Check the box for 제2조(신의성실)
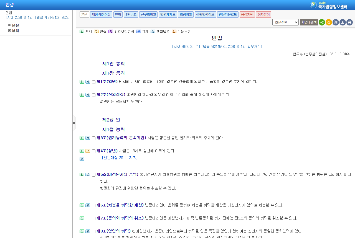This screenshot has width=355, height=238. tap(93, 95)
